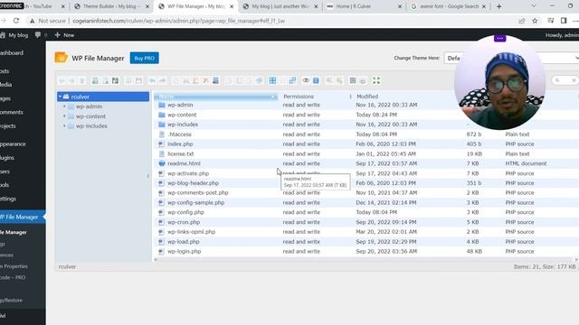
Task: Bookmark this page with the star icon
Action: tap(535, 21)
